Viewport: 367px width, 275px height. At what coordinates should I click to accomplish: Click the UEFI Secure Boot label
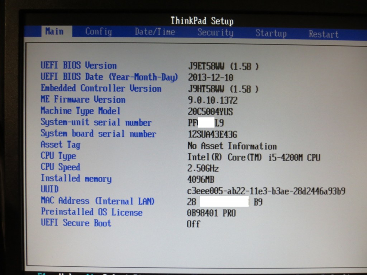(76, 223)
